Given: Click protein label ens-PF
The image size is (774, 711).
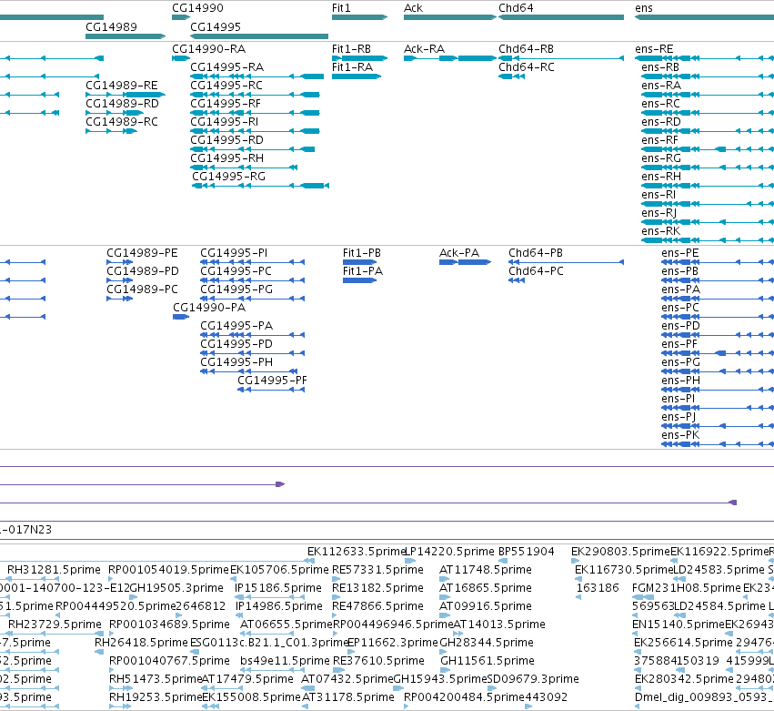Looking at the screenshot, I should click(679, 344).
